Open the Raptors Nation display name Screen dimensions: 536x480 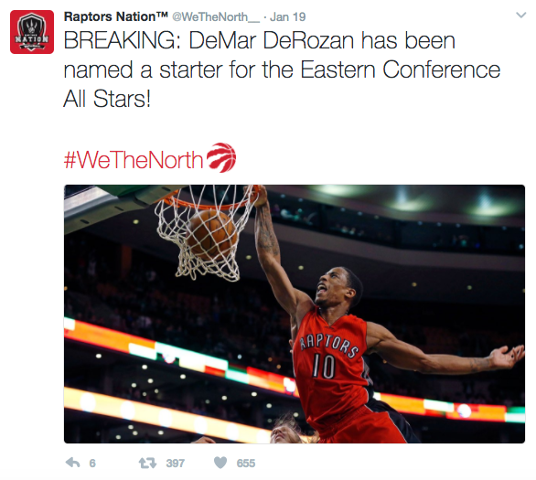pyautogui.click(x=110, y=16)
